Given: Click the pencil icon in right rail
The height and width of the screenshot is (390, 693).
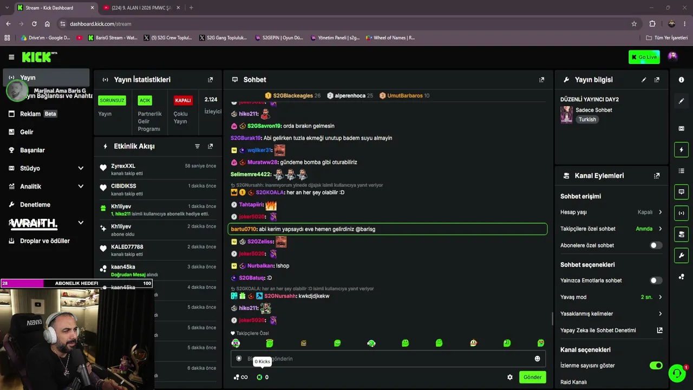Looking at the screenshot, I should pos(681,101).
